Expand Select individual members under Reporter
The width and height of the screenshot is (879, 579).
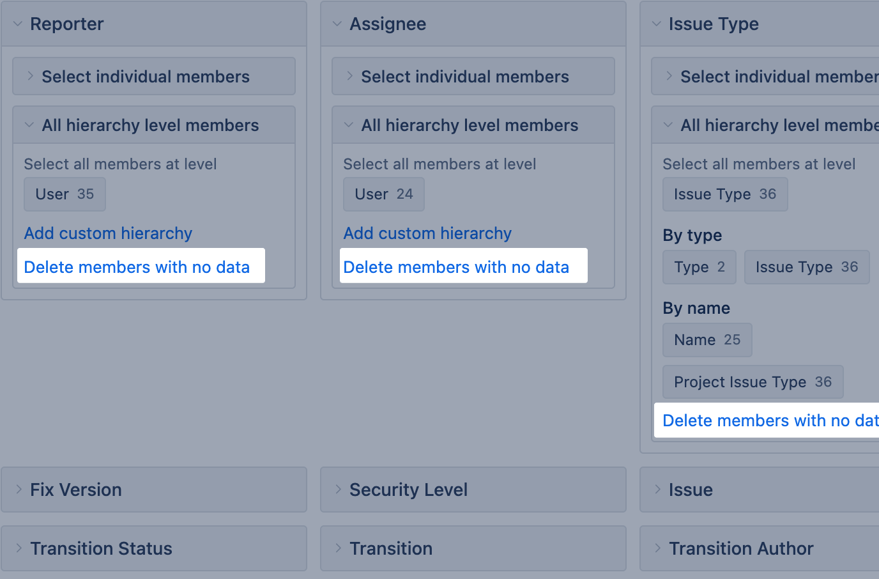click(146, 77)
